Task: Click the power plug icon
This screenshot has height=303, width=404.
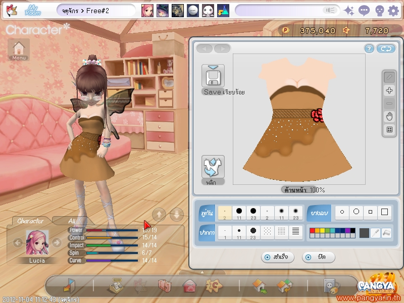Action: point(331,286)
